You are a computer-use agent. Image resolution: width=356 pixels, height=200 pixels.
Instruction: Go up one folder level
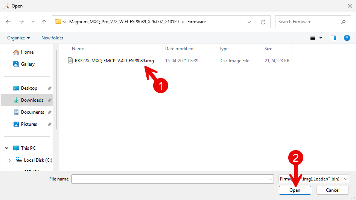tap(44, 22)
